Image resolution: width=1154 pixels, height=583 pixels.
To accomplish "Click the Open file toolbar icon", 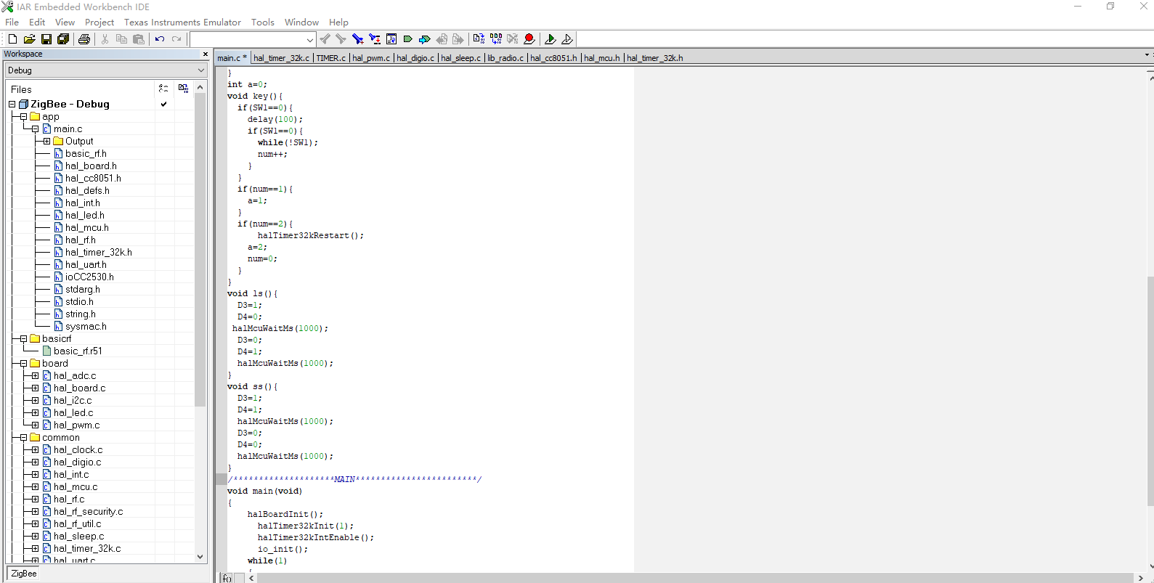I will pyautogui.click(x=29, y=39).
